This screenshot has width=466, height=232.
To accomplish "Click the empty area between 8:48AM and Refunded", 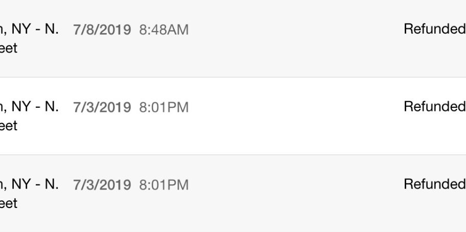I will (296, 30).
